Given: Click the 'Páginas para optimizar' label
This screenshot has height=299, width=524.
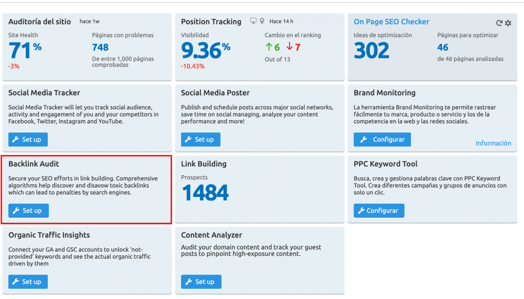Looking at the screenshot, I should [468, 35].
